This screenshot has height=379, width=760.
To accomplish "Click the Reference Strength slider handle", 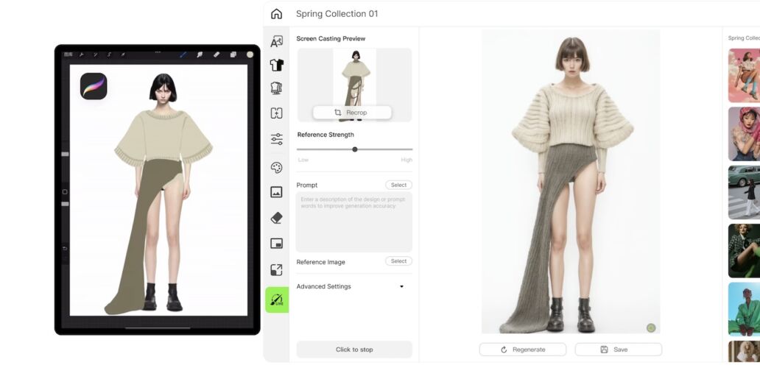I will 355,149.
